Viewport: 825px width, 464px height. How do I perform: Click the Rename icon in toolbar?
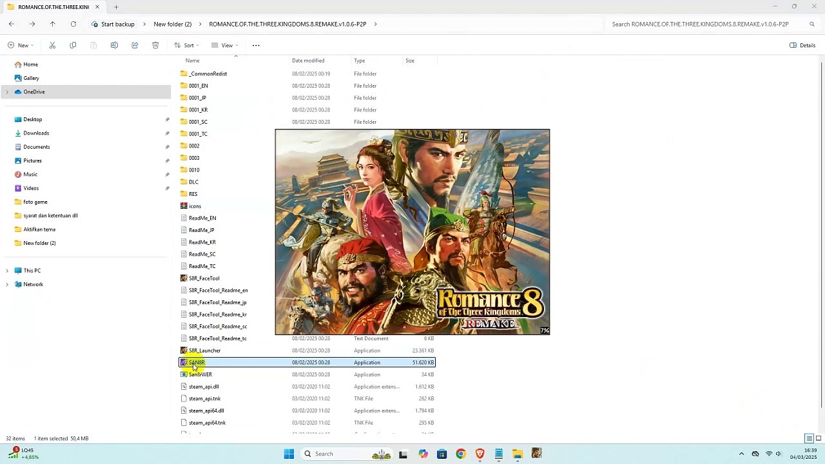coord(114,45)
